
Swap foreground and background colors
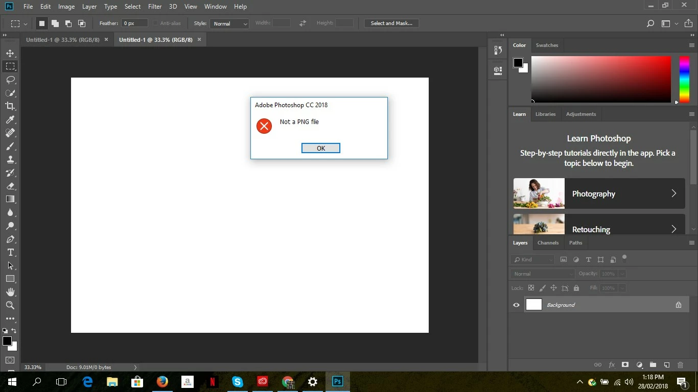(x=14, y=331)
